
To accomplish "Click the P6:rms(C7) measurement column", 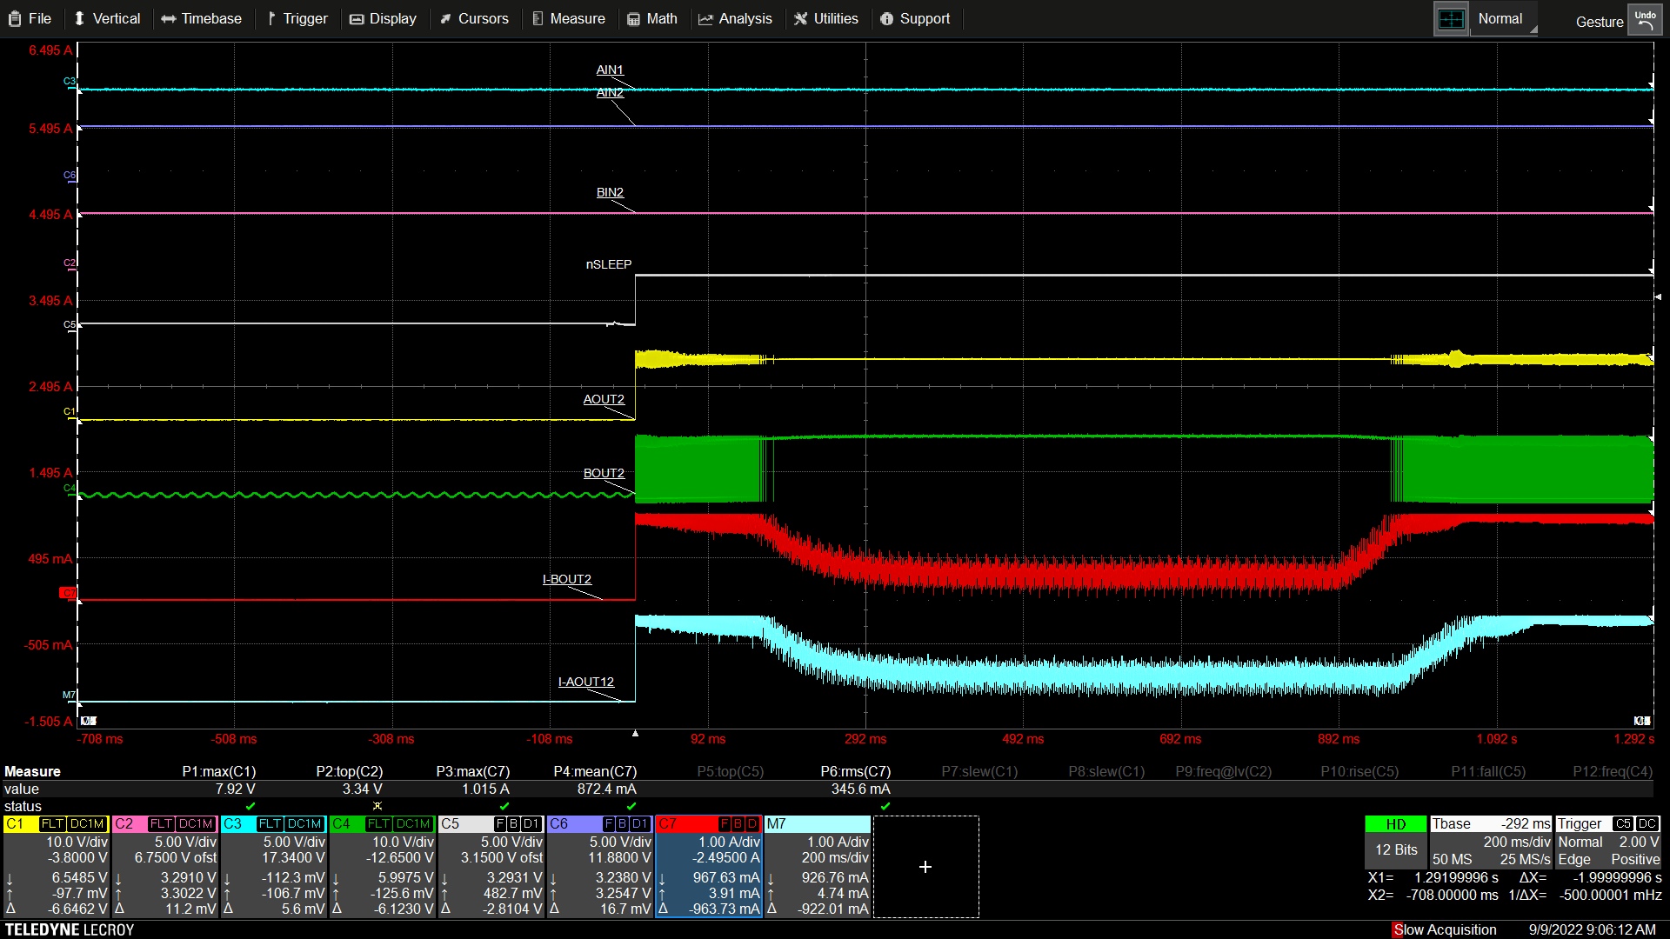I will 856,771.
